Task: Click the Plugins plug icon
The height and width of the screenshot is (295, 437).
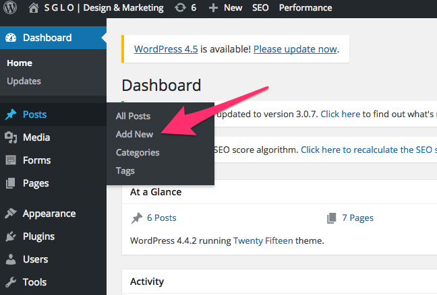Action: tap(11, 236)
